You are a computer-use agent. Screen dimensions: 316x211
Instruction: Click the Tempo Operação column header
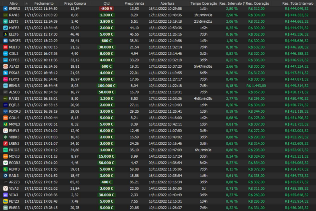coord(204,3)
